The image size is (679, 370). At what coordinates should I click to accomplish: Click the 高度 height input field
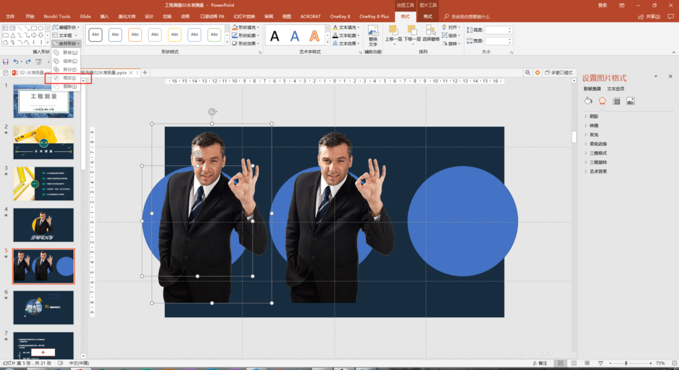498,30
